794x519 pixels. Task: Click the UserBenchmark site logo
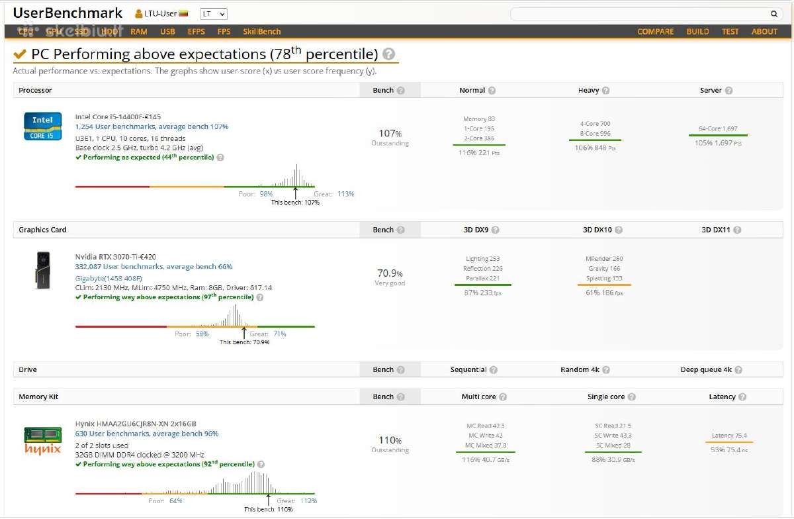coord(68,13)
